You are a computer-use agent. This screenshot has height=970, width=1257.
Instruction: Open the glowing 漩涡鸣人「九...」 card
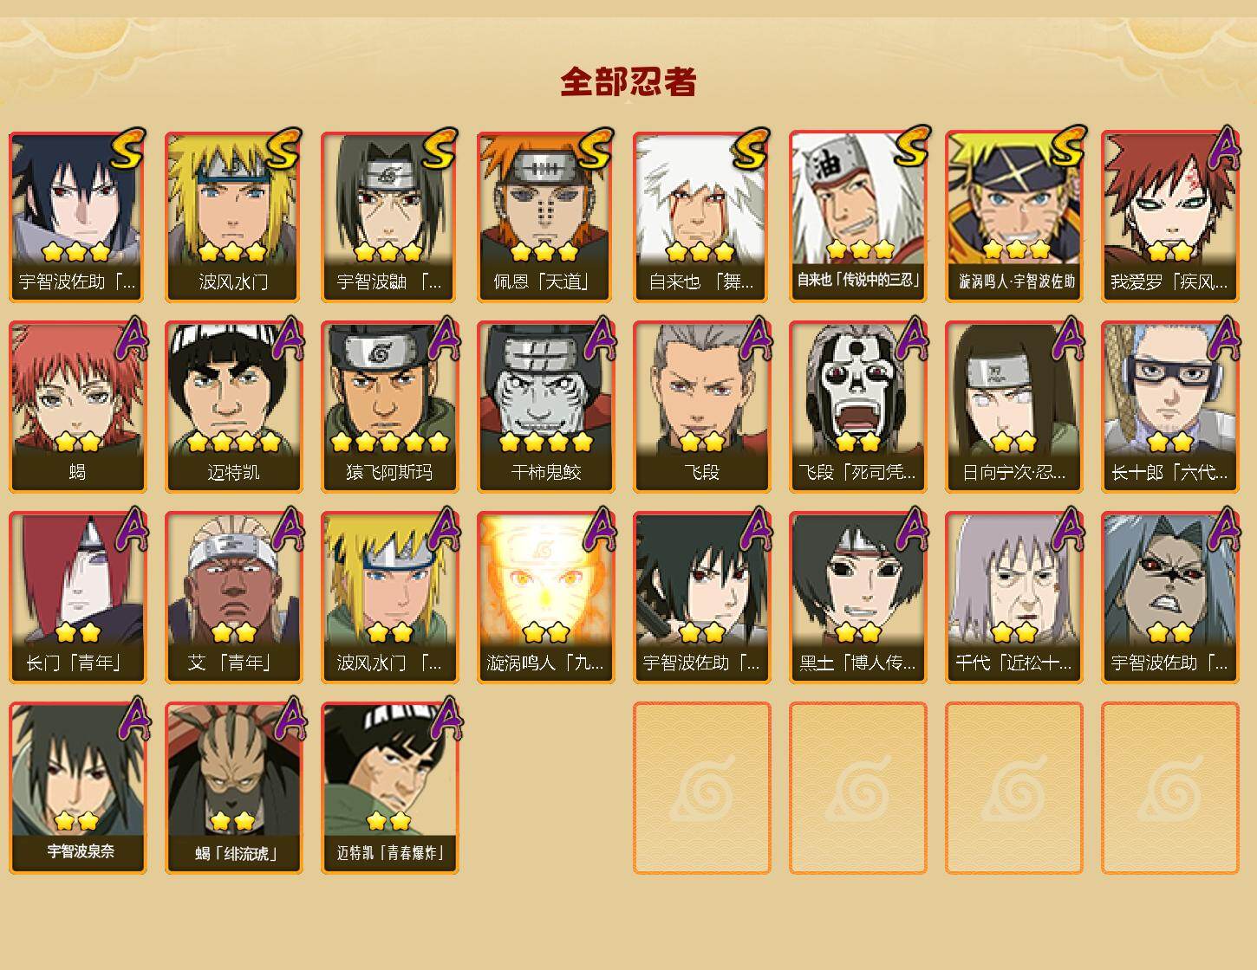pyautogui.click(x=545, y=598)
